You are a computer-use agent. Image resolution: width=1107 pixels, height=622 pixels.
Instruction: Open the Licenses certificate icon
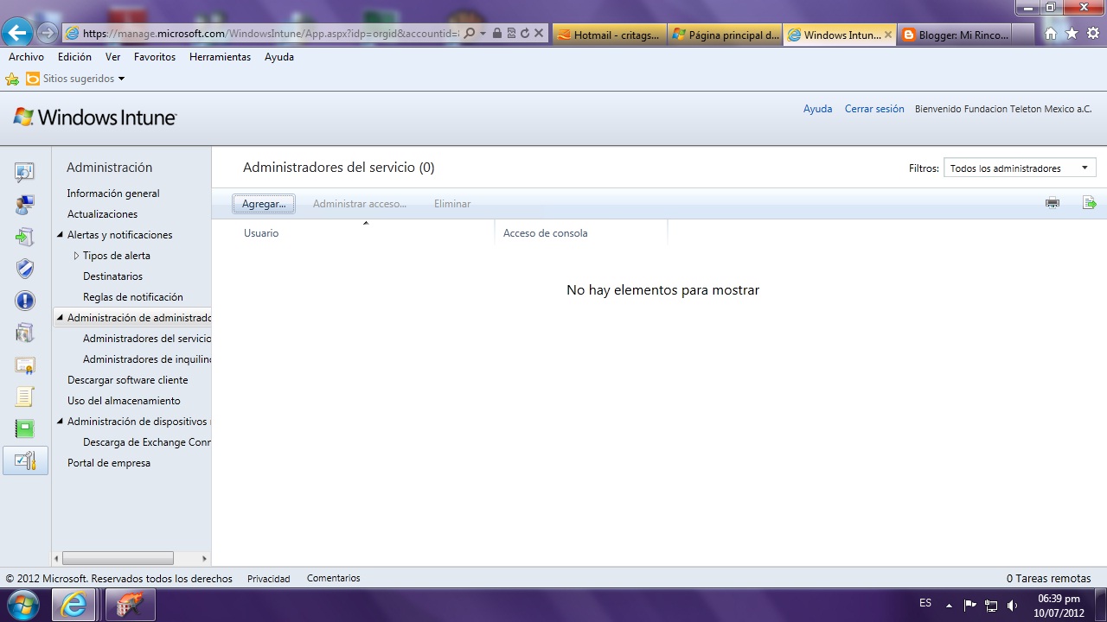coord(25,365)
